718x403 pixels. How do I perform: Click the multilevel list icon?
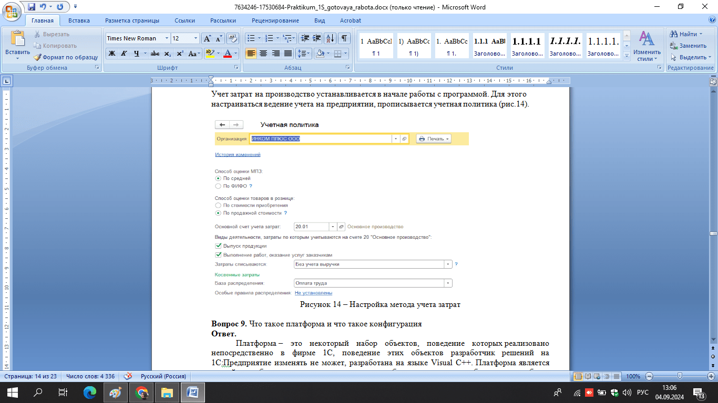(x=287, y=38)
